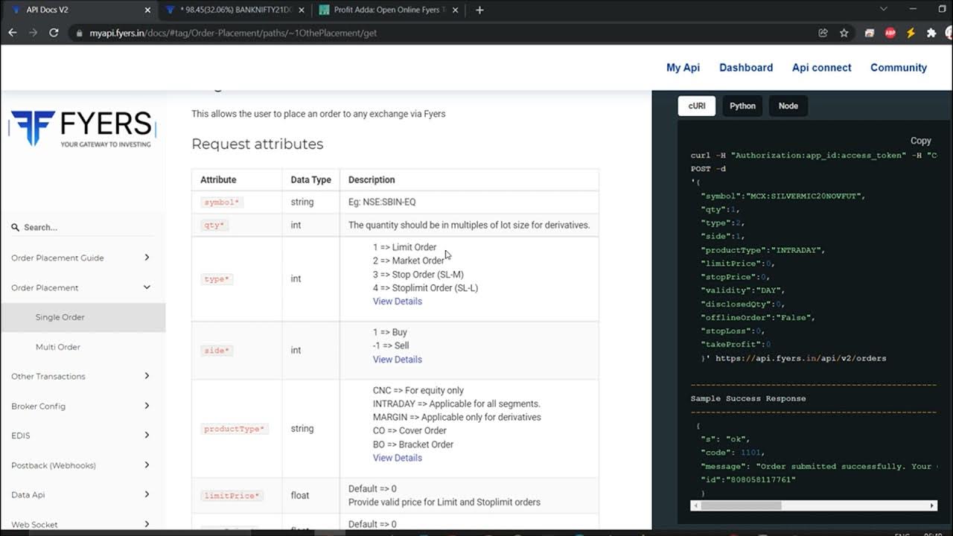Select the Python code sample tab
The image size is (953, 536).
742,106
